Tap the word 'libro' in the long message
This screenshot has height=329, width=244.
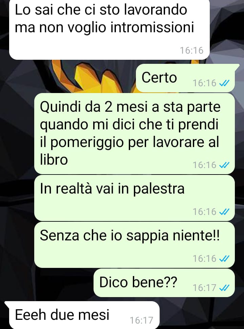pos(54,160)
